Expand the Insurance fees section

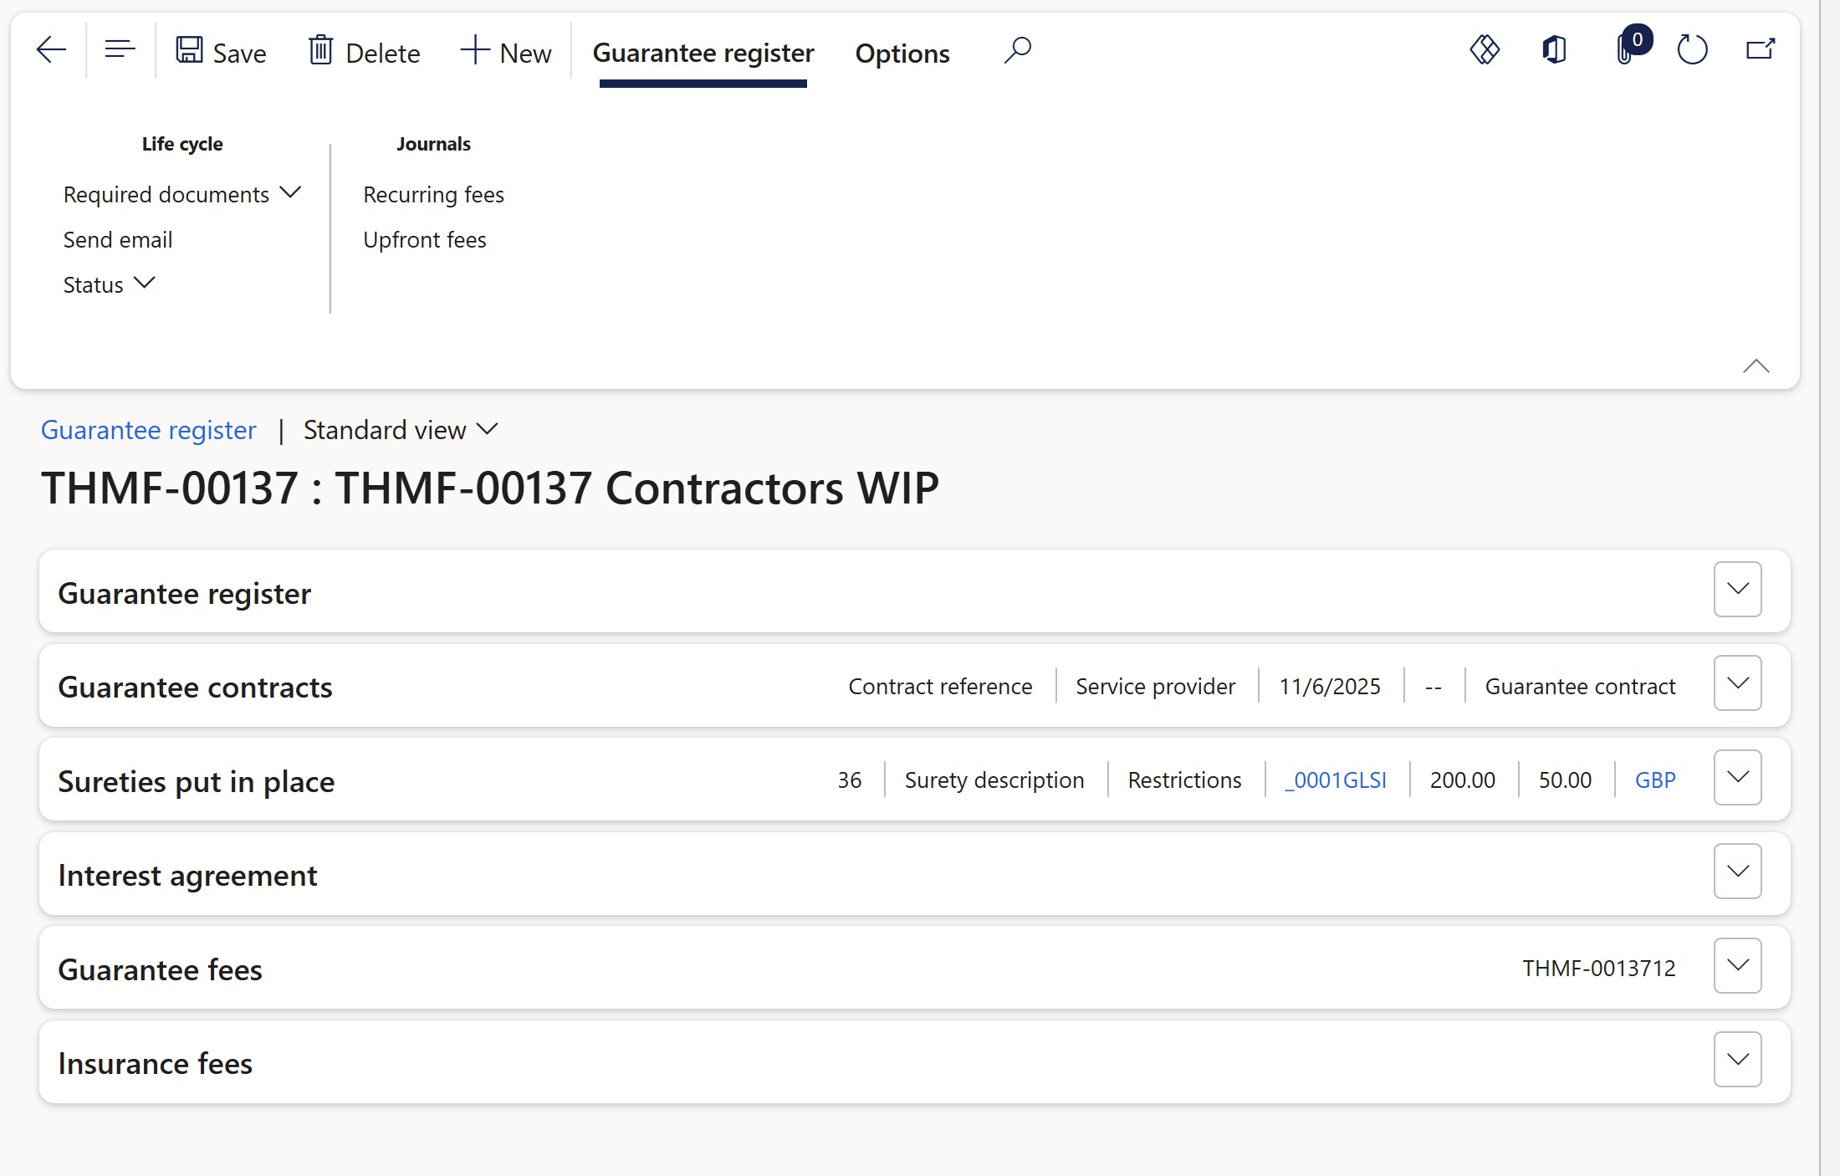coord(1737,1060)
